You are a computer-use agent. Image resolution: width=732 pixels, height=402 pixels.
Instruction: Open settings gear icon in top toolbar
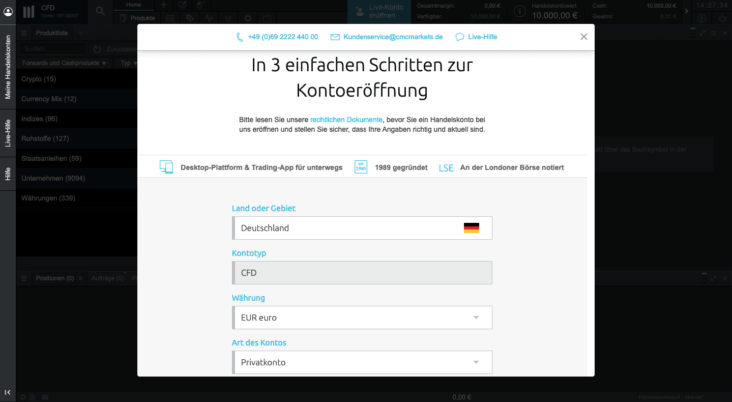coord(248,18)
